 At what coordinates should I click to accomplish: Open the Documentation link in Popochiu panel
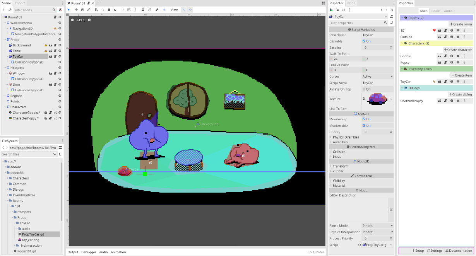point(459,251)
